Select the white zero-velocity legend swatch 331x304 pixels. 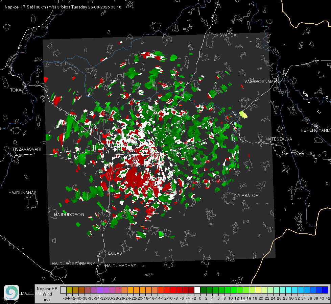pos(197,290)
